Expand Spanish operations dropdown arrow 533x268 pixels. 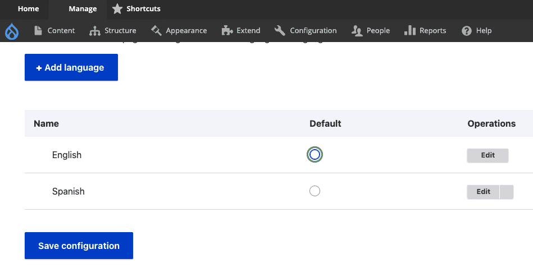507,192
